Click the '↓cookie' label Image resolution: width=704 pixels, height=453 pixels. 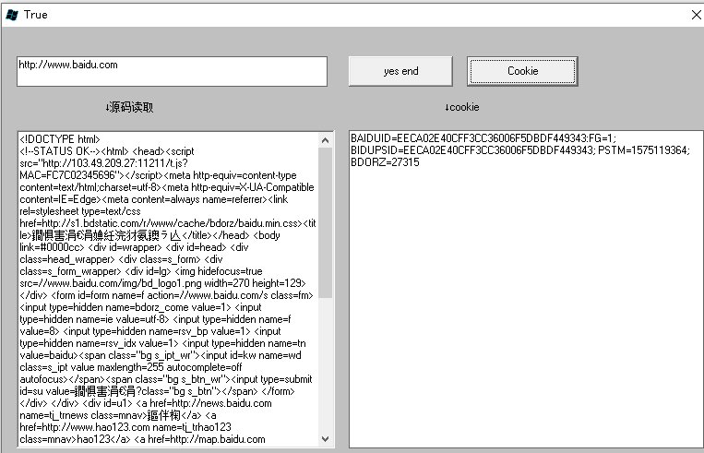pos(461,107)
